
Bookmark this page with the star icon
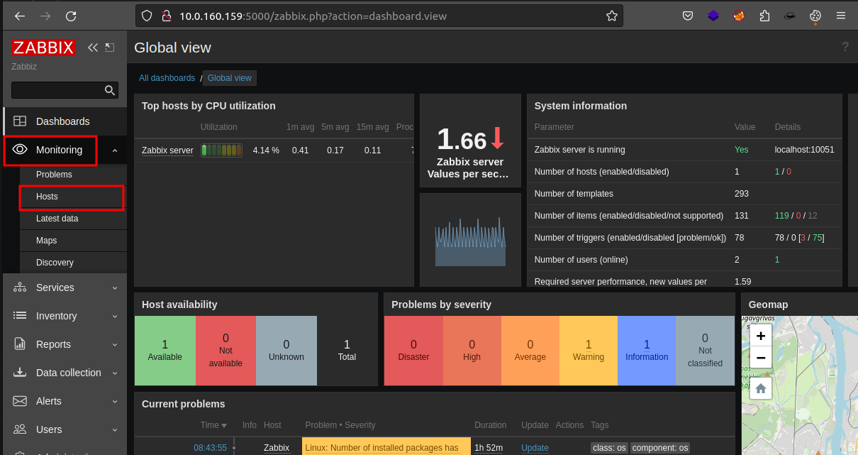click(x=611, y=16)
